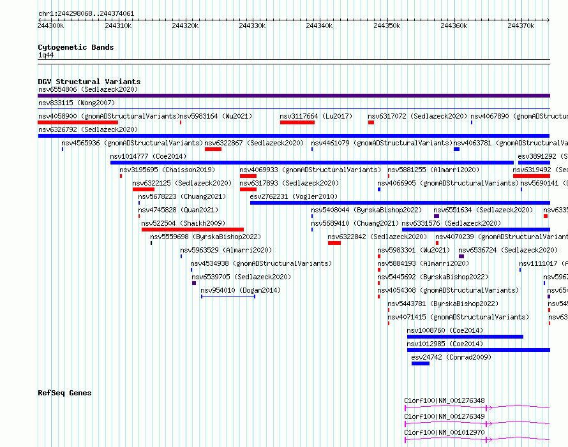
Task: Open the nsv5678223 (Chuang2021) label
Action: tap(182, 196)
